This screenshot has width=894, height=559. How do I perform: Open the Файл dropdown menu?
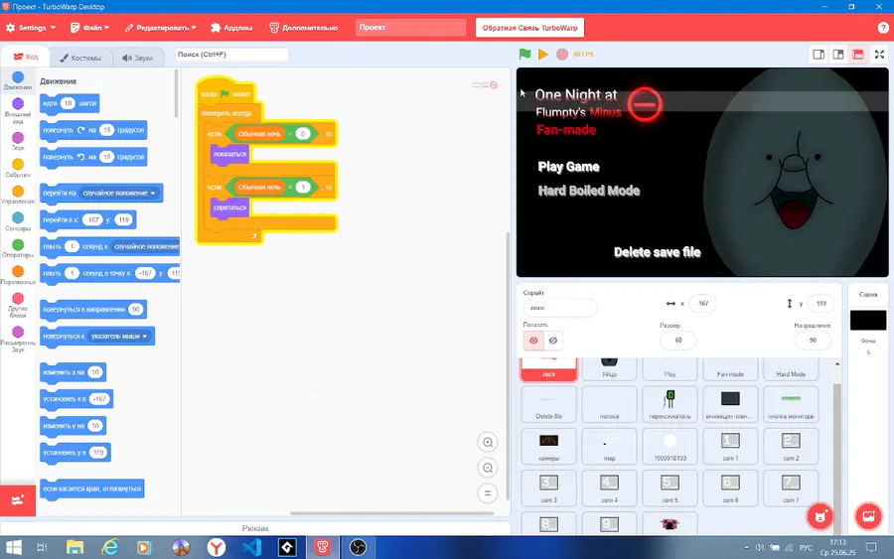pyautogui.click(x=89, y=28)
